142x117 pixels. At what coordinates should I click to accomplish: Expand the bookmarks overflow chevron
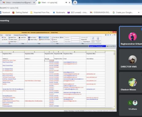point(139,12)
